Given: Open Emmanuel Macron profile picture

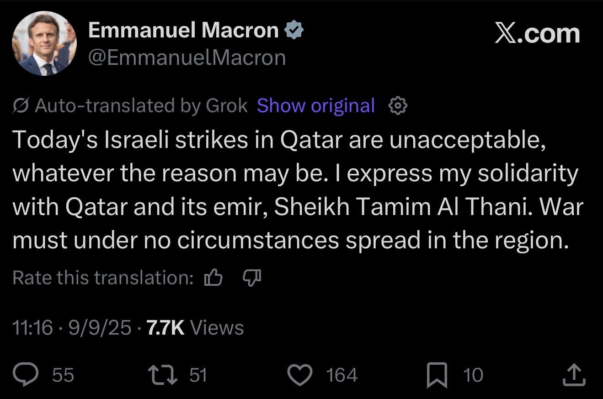Looking at the screenshot, I should tap(44, 43).
